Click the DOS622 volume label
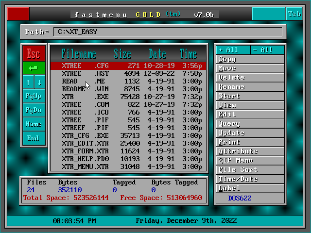Viewport: 311px width, 233px height. tap(240, 198)
